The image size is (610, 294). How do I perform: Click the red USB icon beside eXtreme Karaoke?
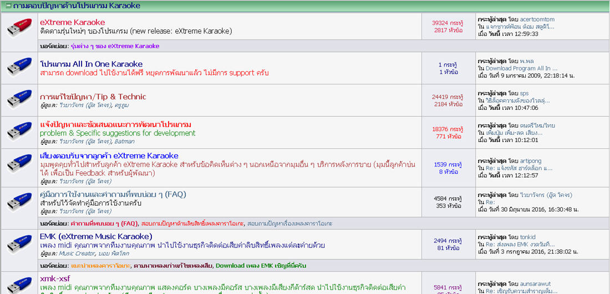[x=19, y=27]
